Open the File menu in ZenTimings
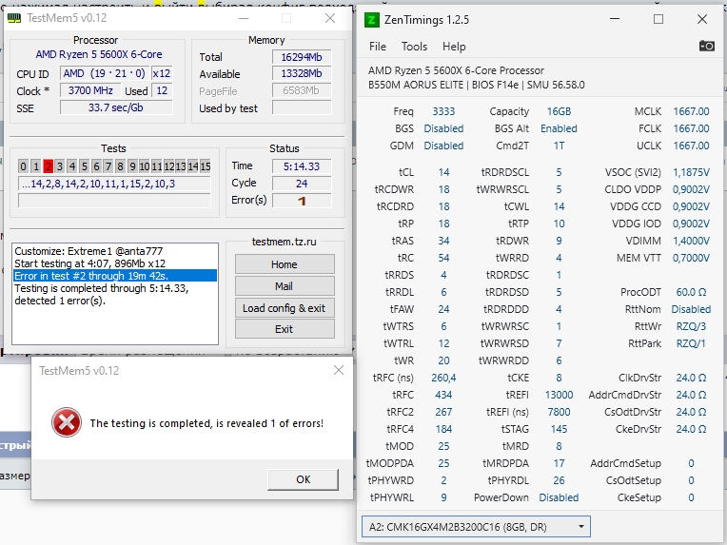This screenshot has height=545, width=727. (378, 47)
